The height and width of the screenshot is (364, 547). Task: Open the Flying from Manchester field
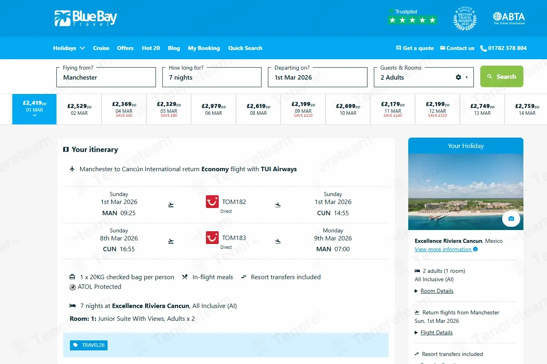(106, 77)
